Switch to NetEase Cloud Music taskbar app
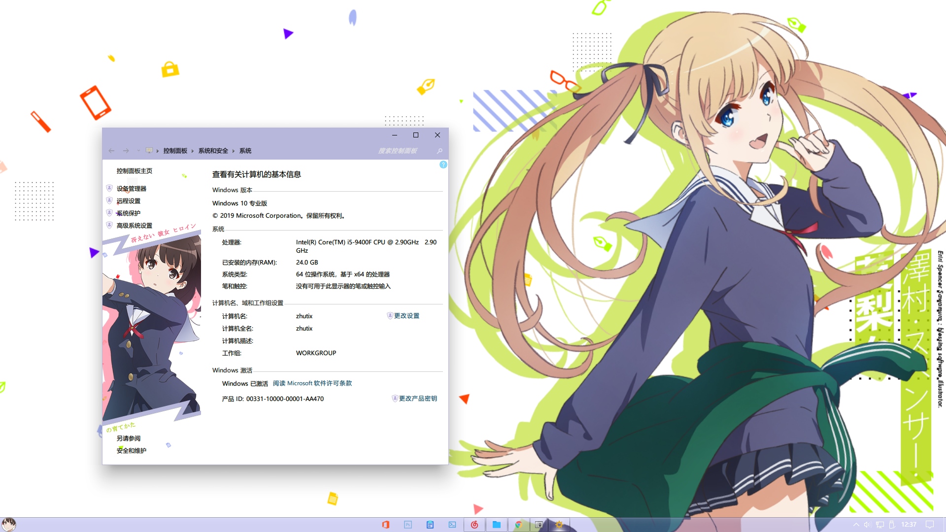 (x=474, y=525)
